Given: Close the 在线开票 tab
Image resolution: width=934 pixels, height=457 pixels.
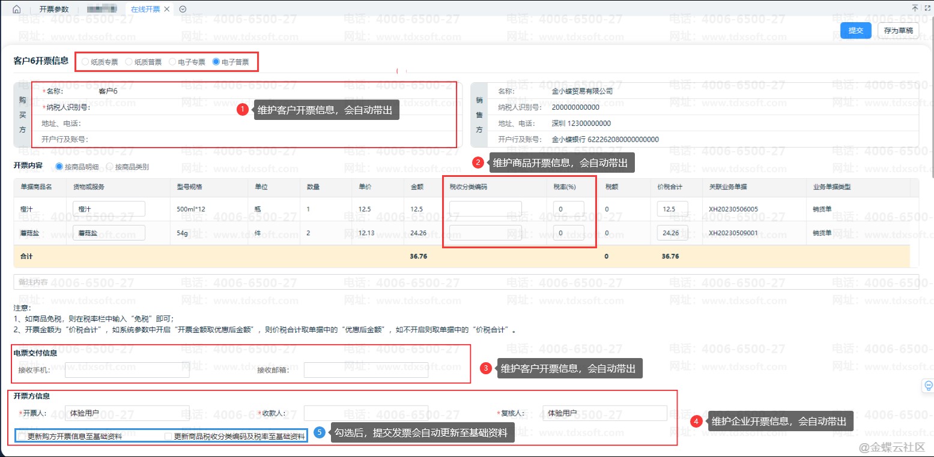Looking at the screenshot, I should point(166,9).
